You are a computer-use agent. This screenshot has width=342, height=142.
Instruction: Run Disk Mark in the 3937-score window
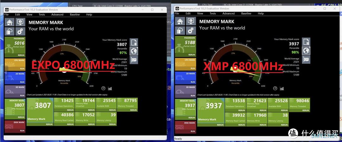[x=193, y=131]
